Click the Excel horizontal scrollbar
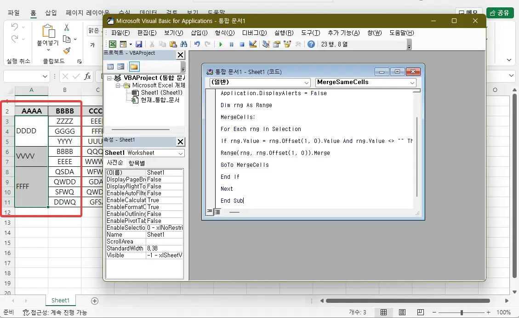The height and width of the screenshot is (318, 519). (408, 301)
